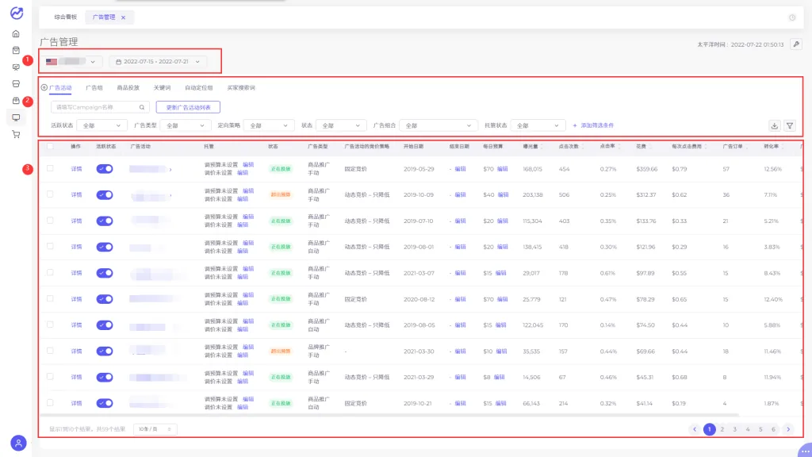Image resolution: width=812 pixels, height=457 pixels.
Task: Open the package box sidebar icon
Action: pos(16,101)
